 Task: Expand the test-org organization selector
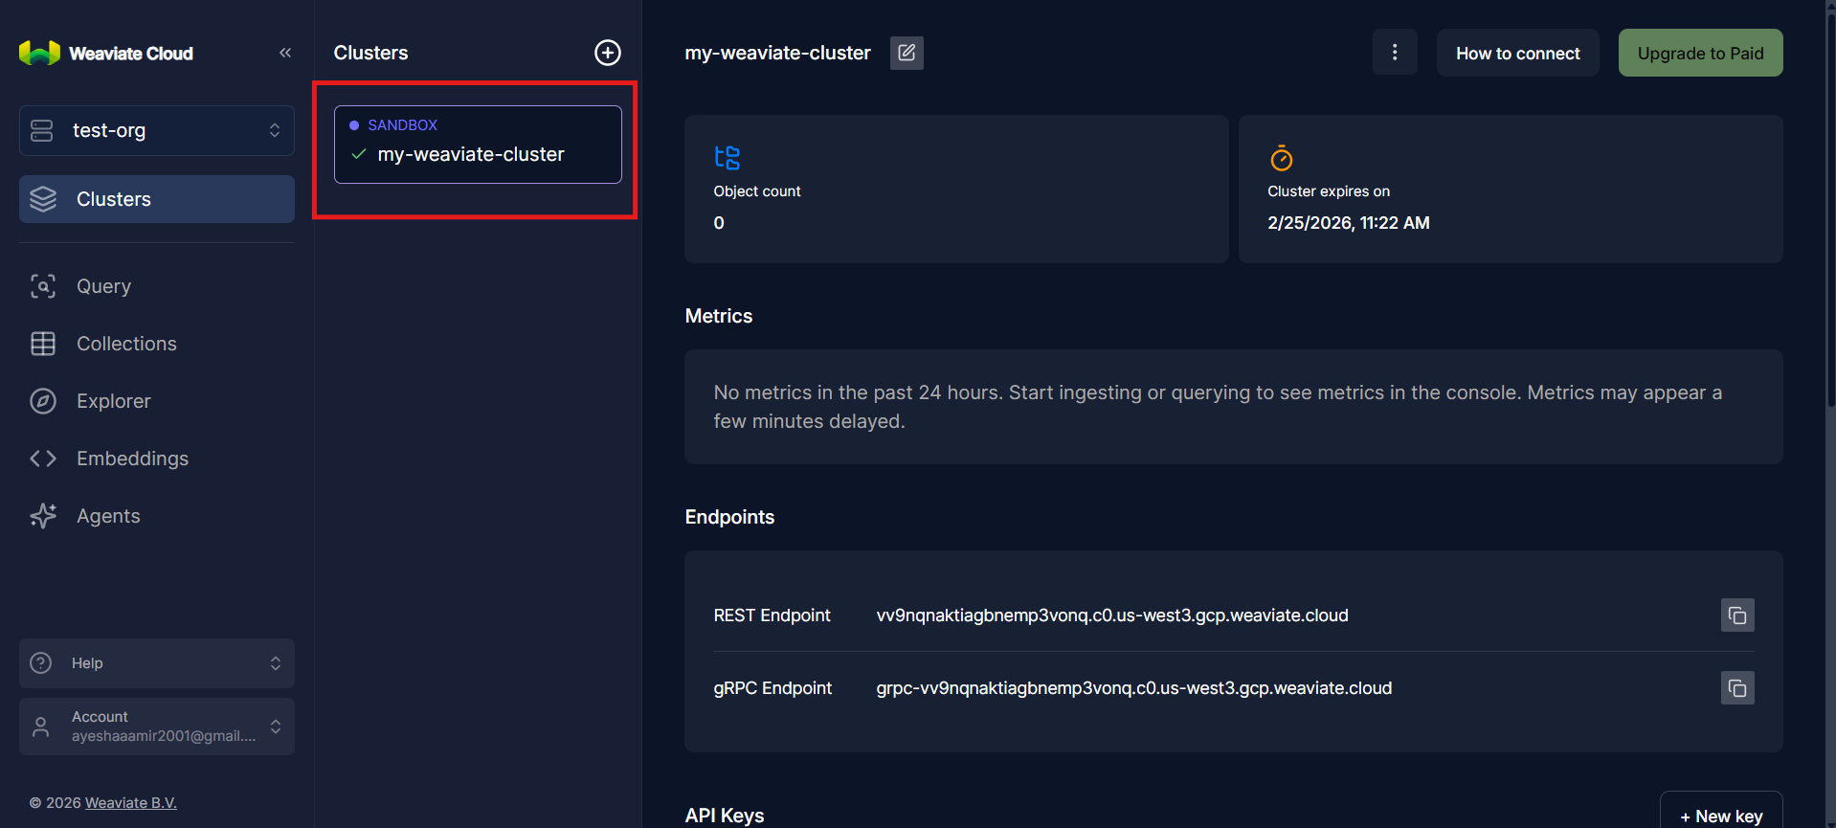(157, 130)
